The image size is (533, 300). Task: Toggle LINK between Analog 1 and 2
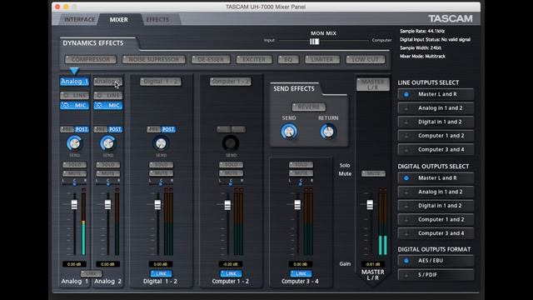point(91,273)
